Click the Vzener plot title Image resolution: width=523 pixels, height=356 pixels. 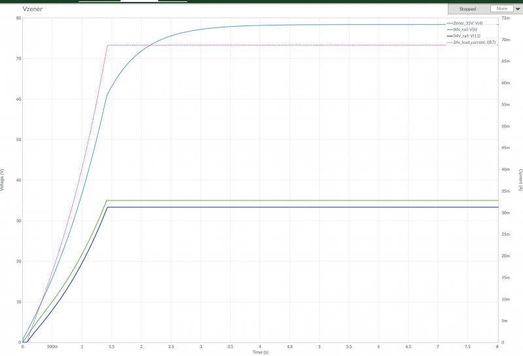pyautogui.click(x=32, y=9)
